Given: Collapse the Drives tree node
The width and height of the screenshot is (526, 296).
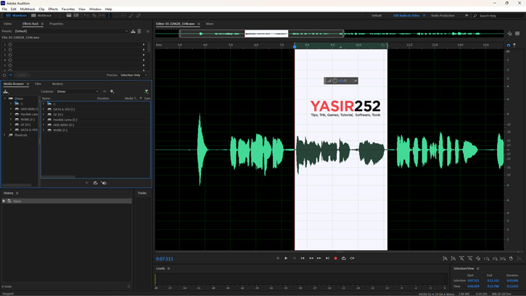Looking at the screenshot, I should click(4, 99).
